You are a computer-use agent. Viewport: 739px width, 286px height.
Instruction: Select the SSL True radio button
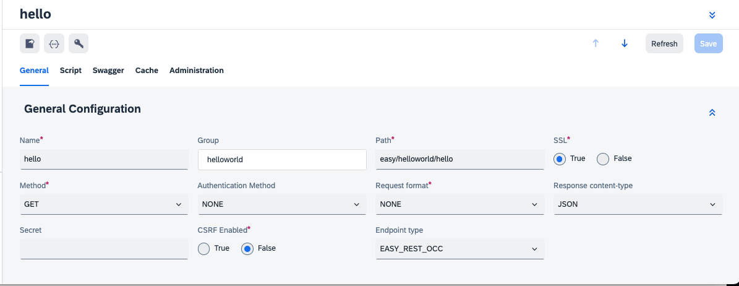pos(560,159)
